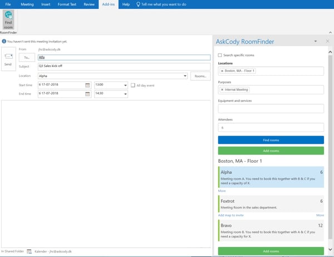Select the Foxtrot room card
This screenshot has width=334, height=257.
[271, 204]
